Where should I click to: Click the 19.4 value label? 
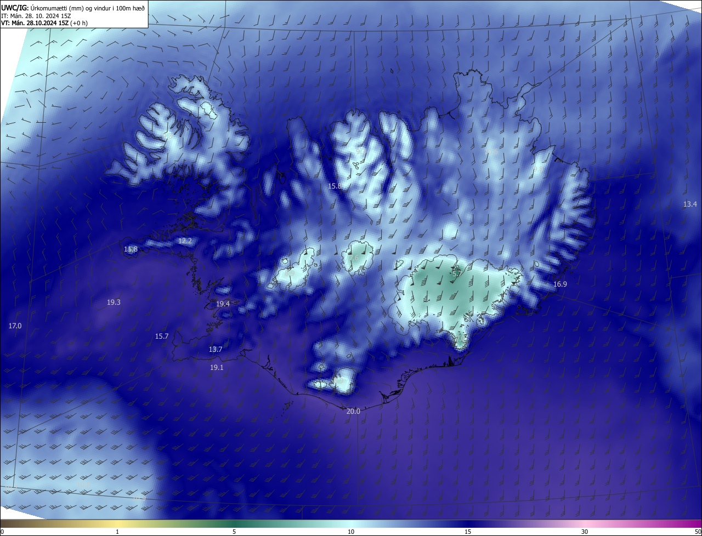coord(223,304)
